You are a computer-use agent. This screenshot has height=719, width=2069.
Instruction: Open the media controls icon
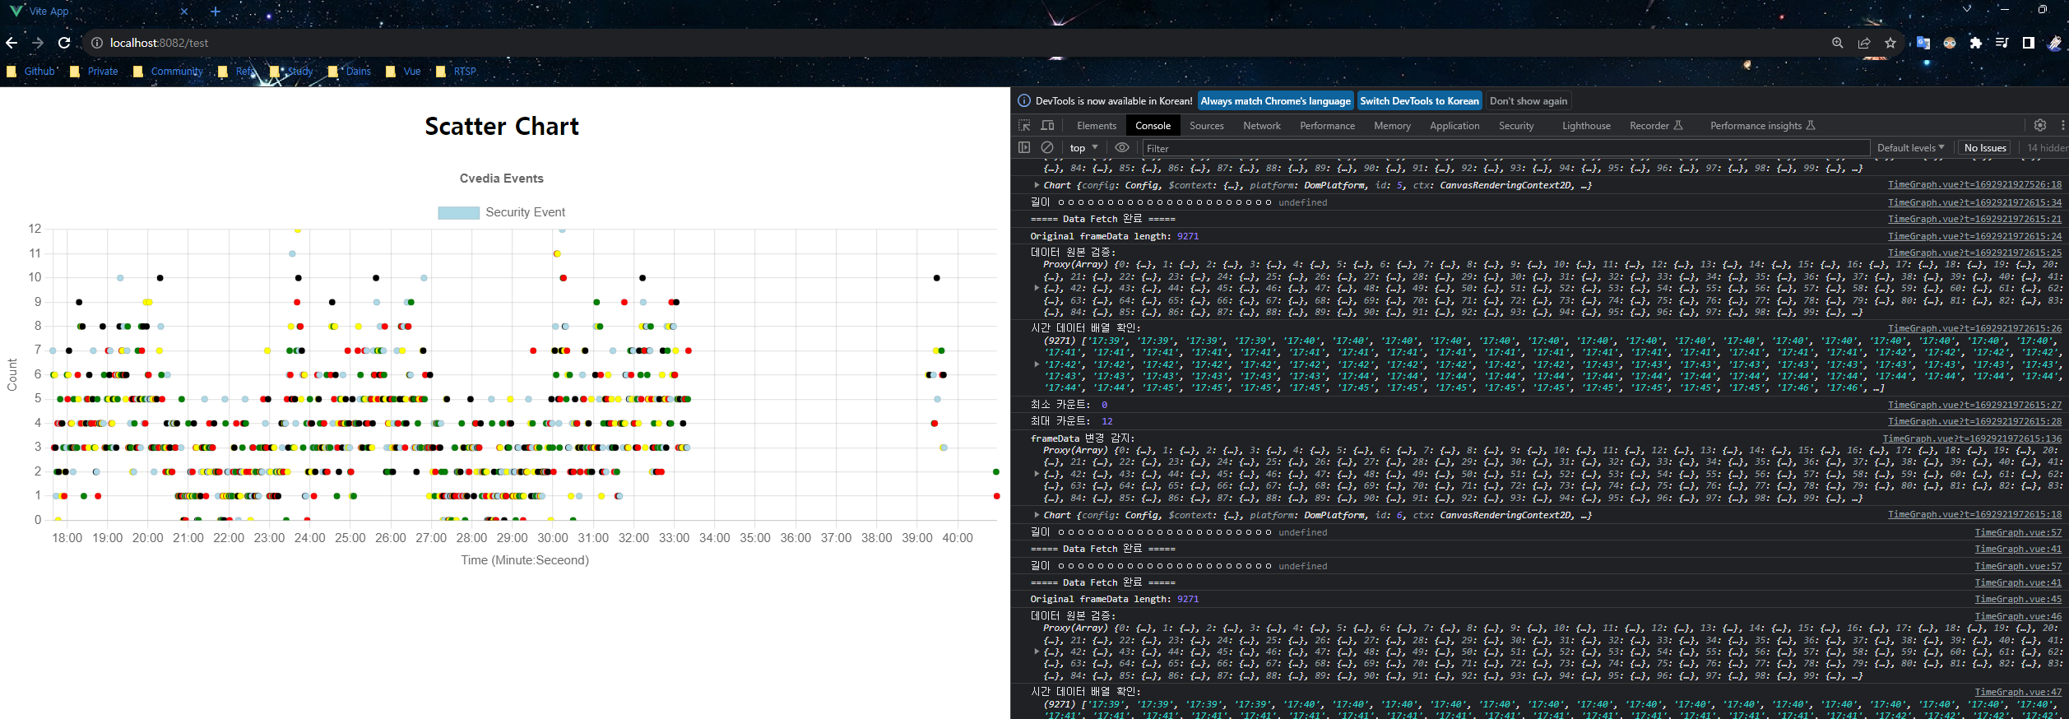click(x=2002, y=43)
